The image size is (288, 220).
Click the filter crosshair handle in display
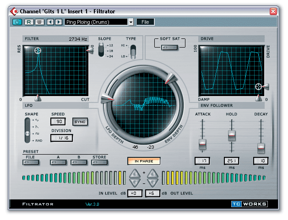(x=38, y=50)
